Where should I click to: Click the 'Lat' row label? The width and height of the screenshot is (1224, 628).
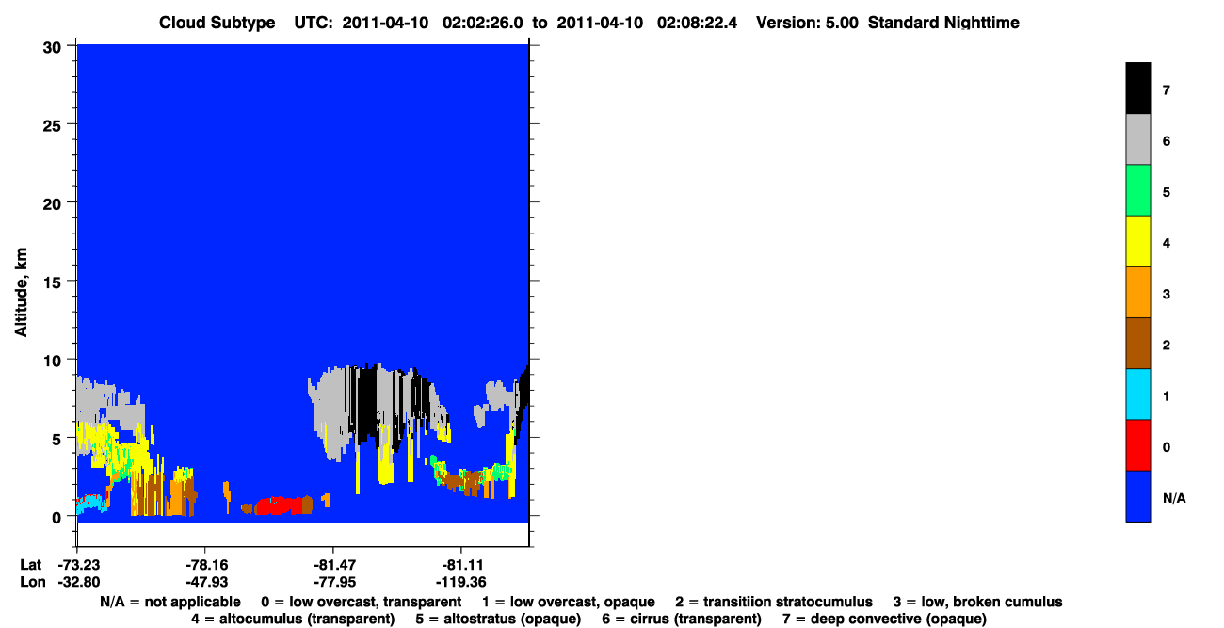click(30, 564)
